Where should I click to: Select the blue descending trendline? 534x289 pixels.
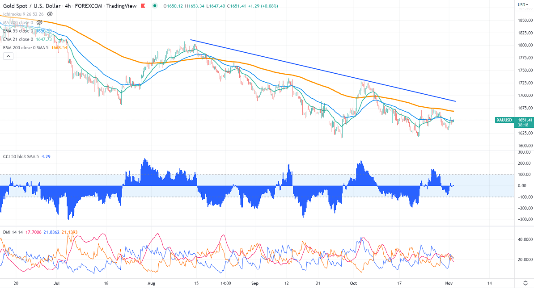click(323, 71)
